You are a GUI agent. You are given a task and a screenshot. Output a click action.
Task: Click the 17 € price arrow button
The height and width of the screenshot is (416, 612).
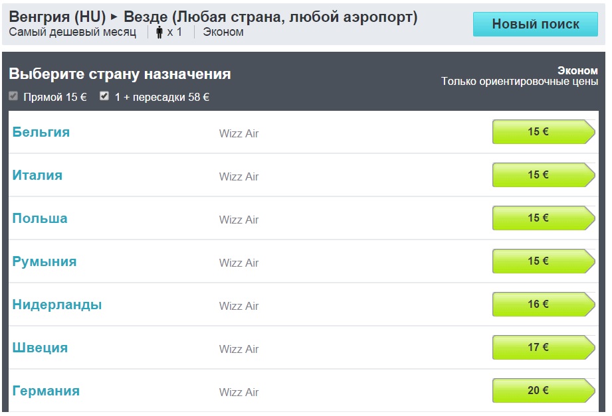tap(542, 348)
